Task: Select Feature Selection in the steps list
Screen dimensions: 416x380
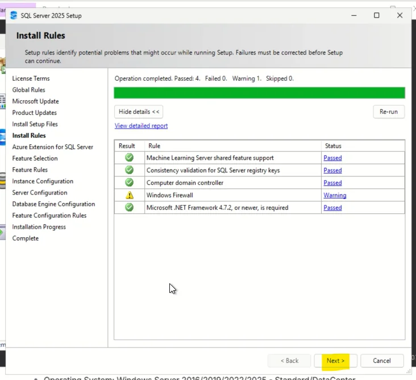Action: (x=35, y=158)
